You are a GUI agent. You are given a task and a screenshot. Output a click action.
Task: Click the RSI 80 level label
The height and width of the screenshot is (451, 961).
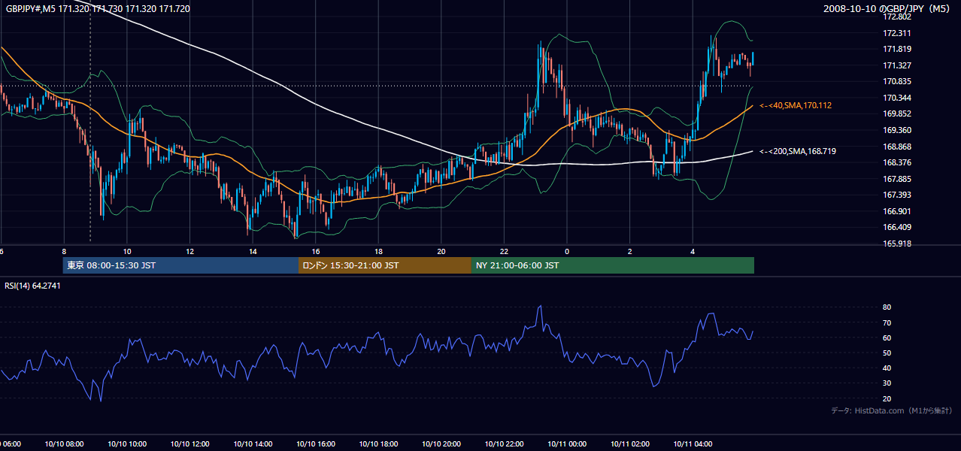(x=887, y=307)
